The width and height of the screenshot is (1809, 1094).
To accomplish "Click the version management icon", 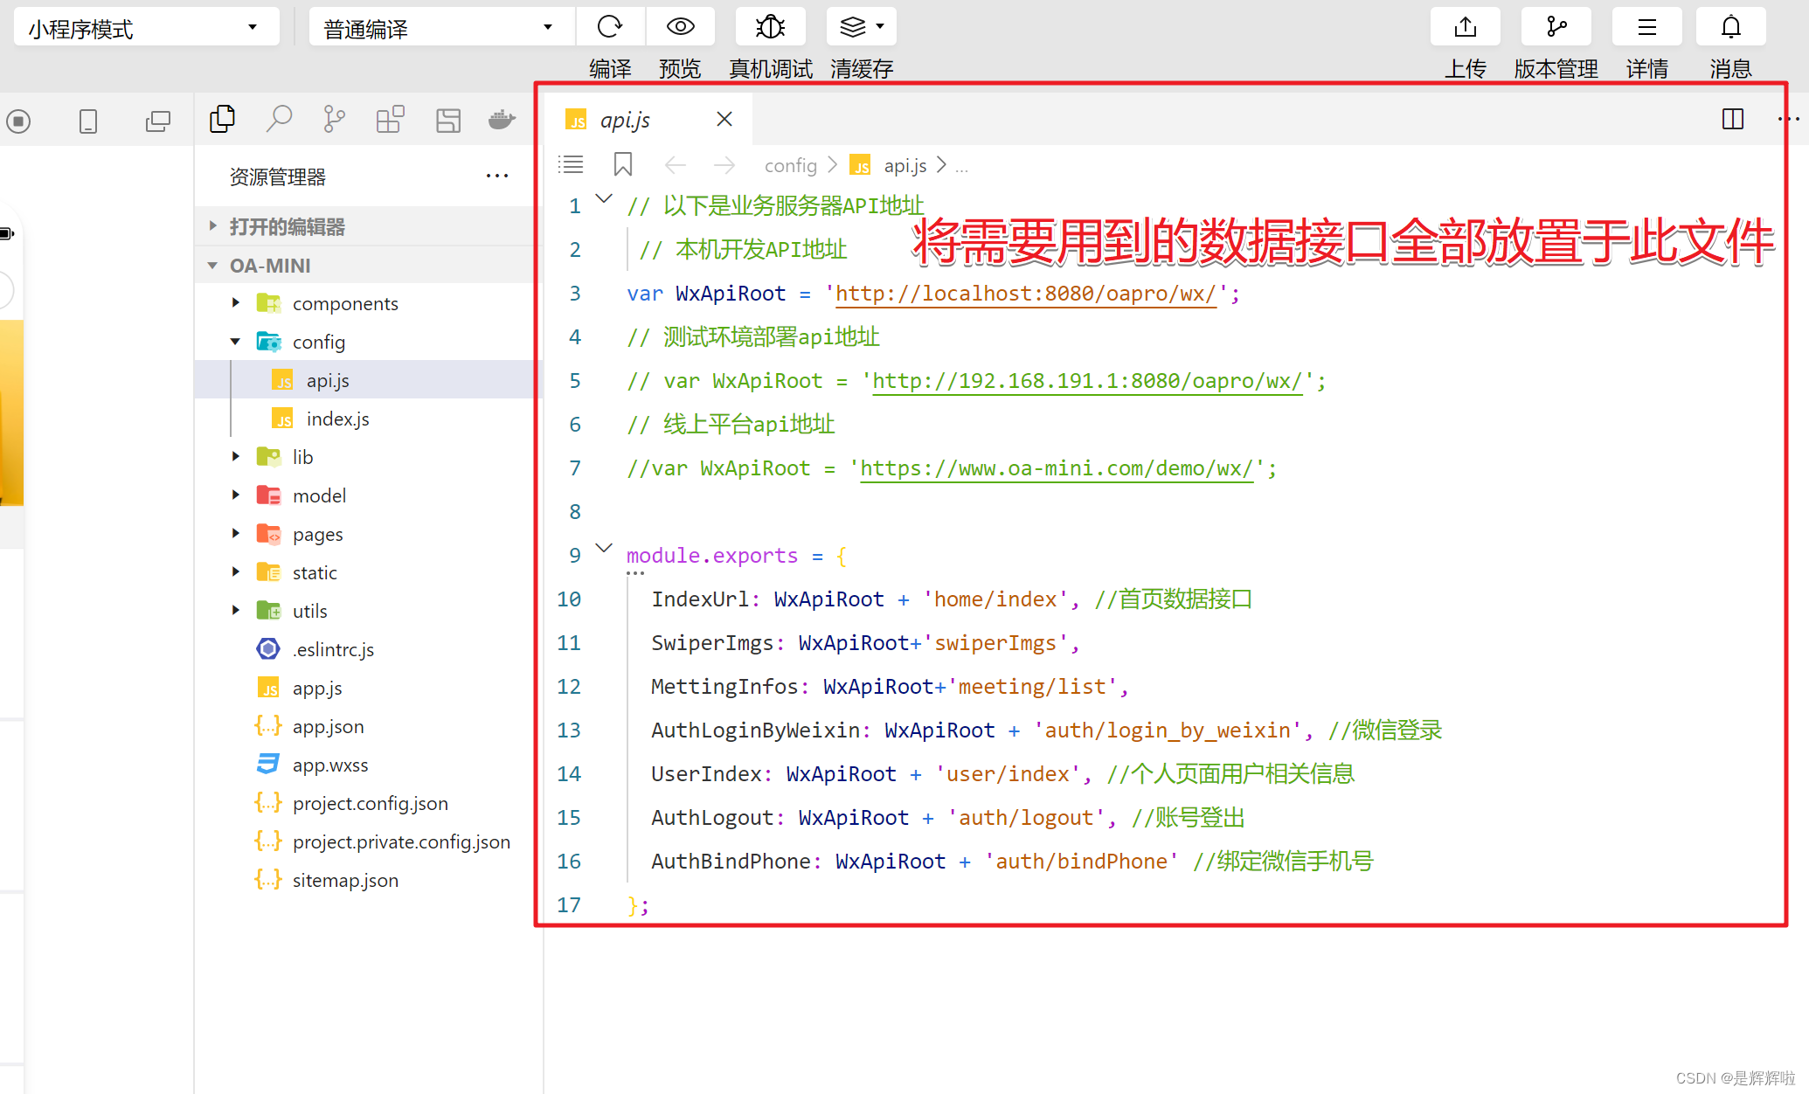I will [x=1556, y=26].
